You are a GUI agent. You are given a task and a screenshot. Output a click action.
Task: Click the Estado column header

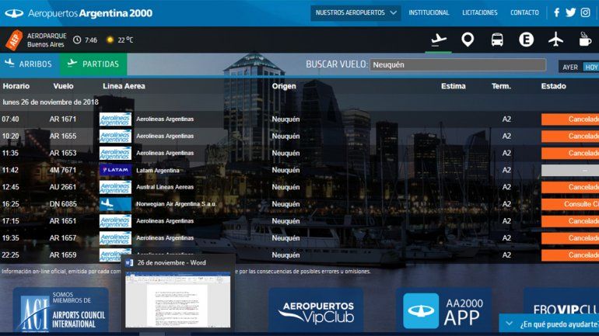click(554, 86)
